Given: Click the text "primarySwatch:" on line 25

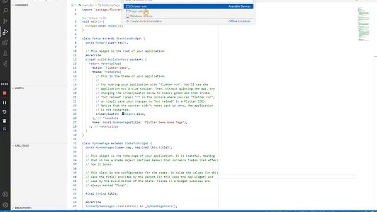Looking at the screenshot, I should point(107,114).
